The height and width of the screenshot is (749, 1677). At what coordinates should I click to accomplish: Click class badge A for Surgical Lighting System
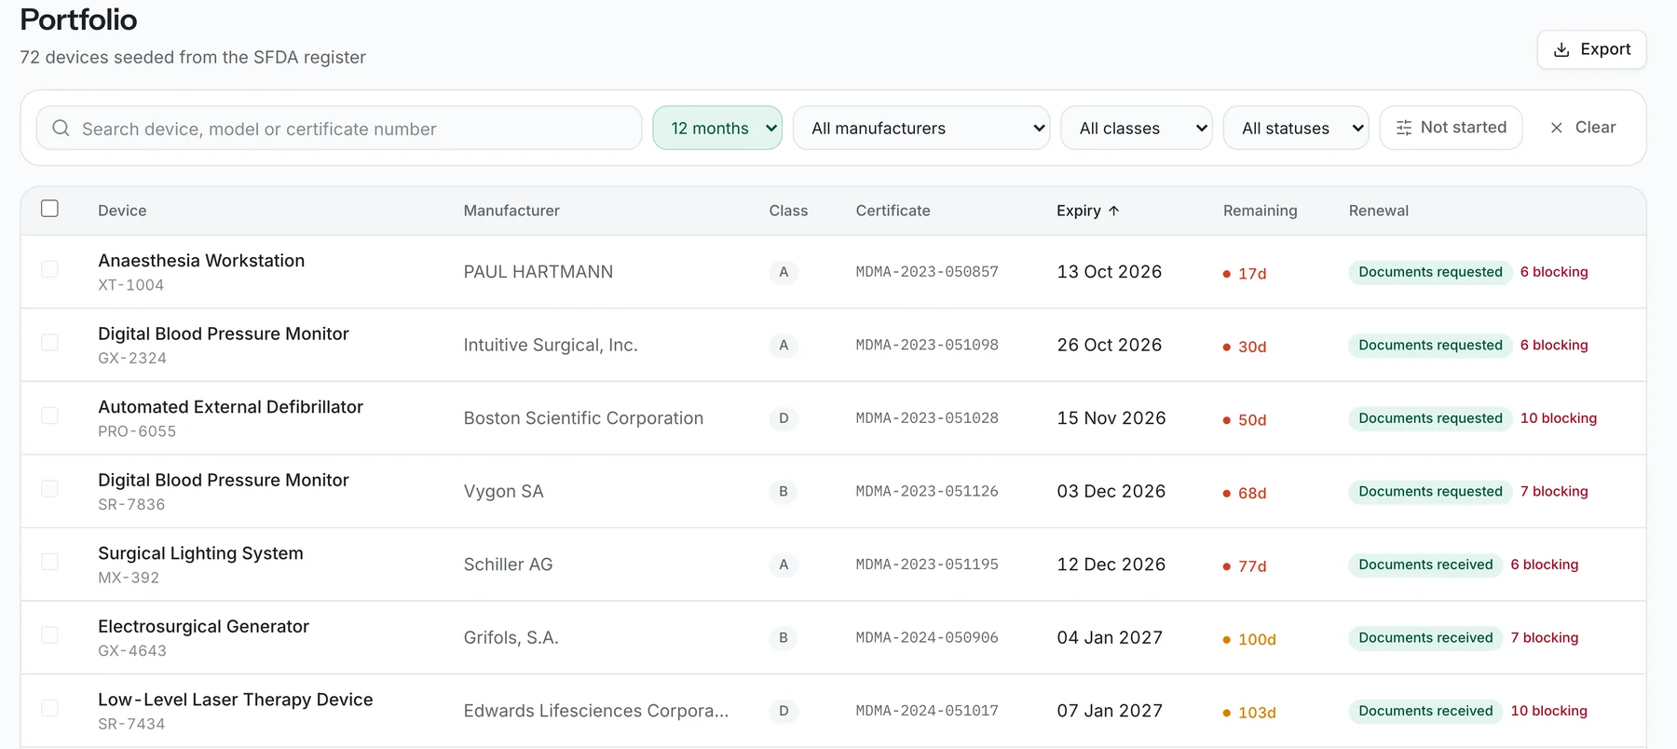[784, 565]
